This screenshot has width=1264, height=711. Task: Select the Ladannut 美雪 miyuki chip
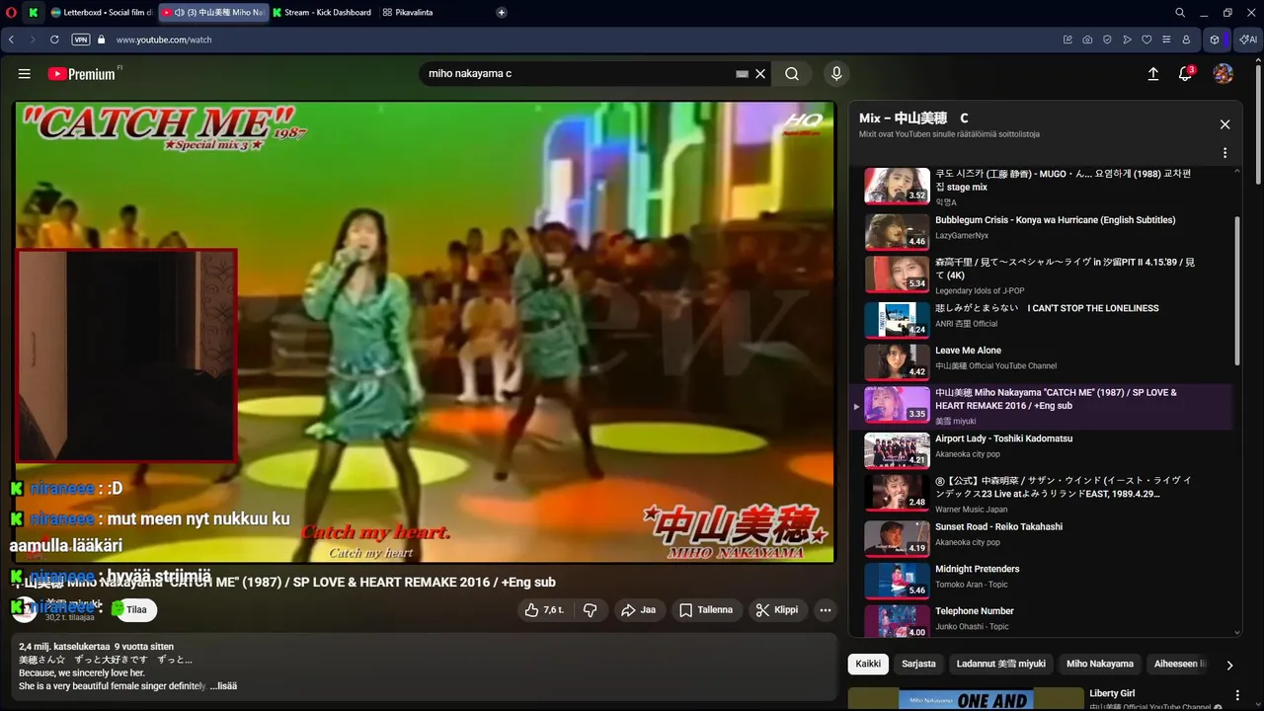click(1000, 664)
